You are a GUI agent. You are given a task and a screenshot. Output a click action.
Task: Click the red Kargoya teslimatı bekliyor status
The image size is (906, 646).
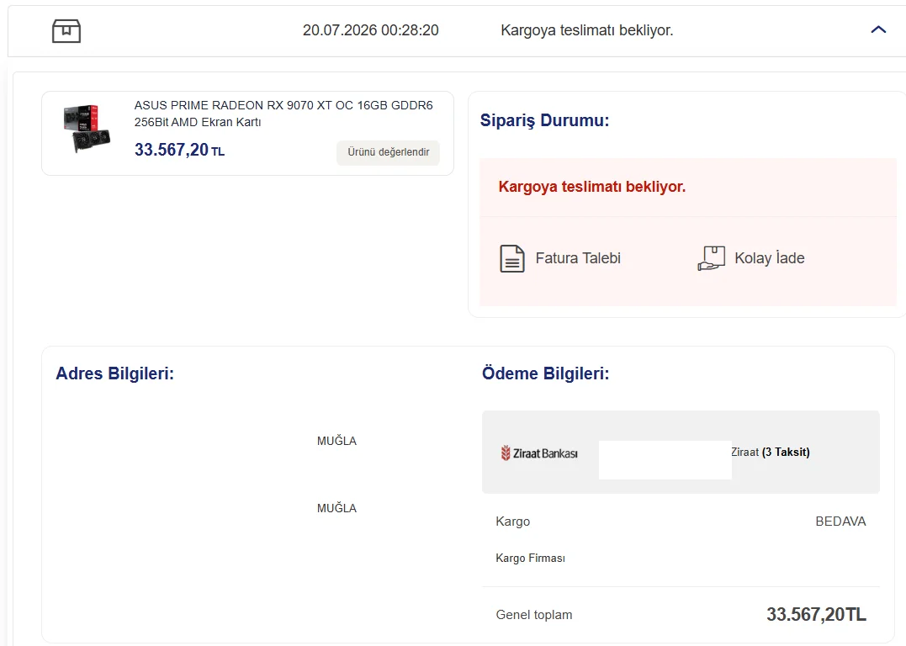pos(591,187)
